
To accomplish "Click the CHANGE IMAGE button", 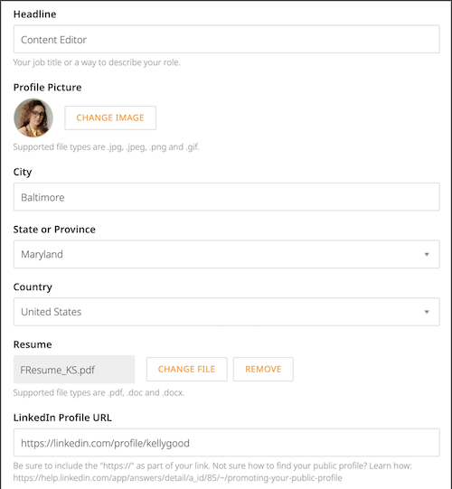I will coord(110,118).
